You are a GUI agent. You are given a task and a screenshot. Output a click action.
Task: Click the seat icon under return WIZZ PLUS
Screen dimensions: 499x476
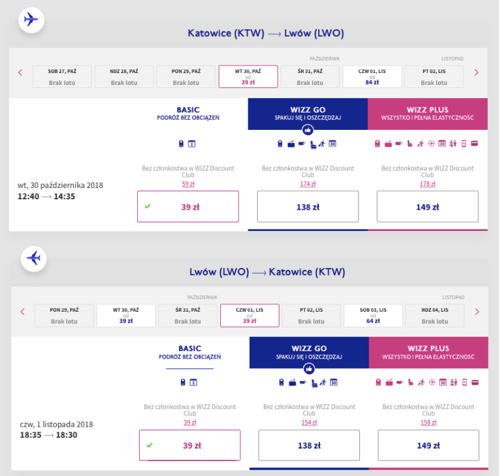click(x=410, y=382)
